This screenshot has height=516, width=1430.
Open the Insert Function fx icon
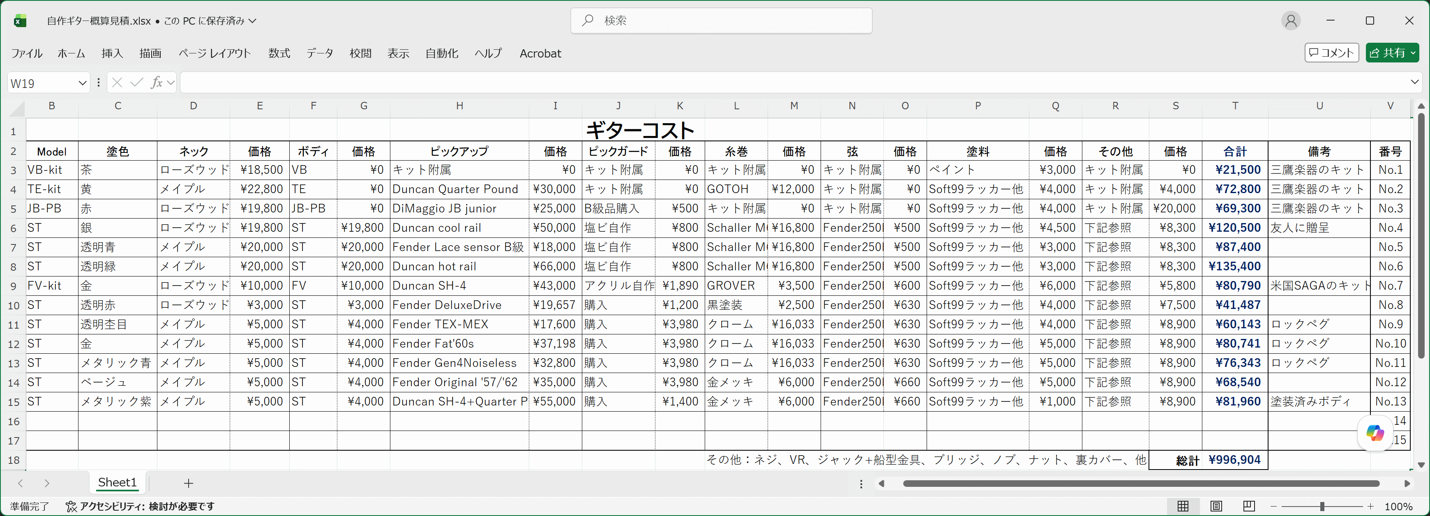pos(157,83)
